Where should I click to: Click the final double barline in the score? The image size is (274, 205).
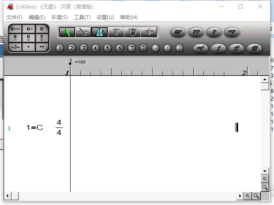[237, 127]
